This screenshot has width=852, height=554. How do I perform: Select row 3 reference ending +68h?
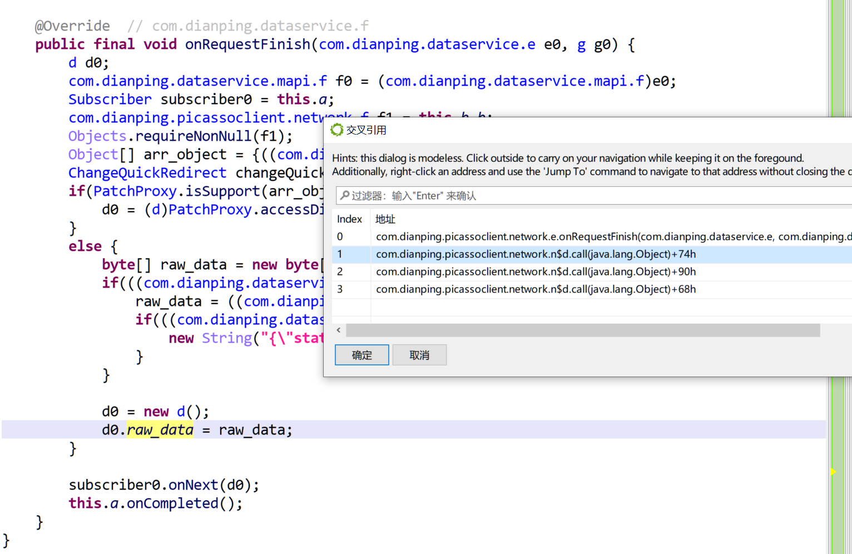(536, 289)
